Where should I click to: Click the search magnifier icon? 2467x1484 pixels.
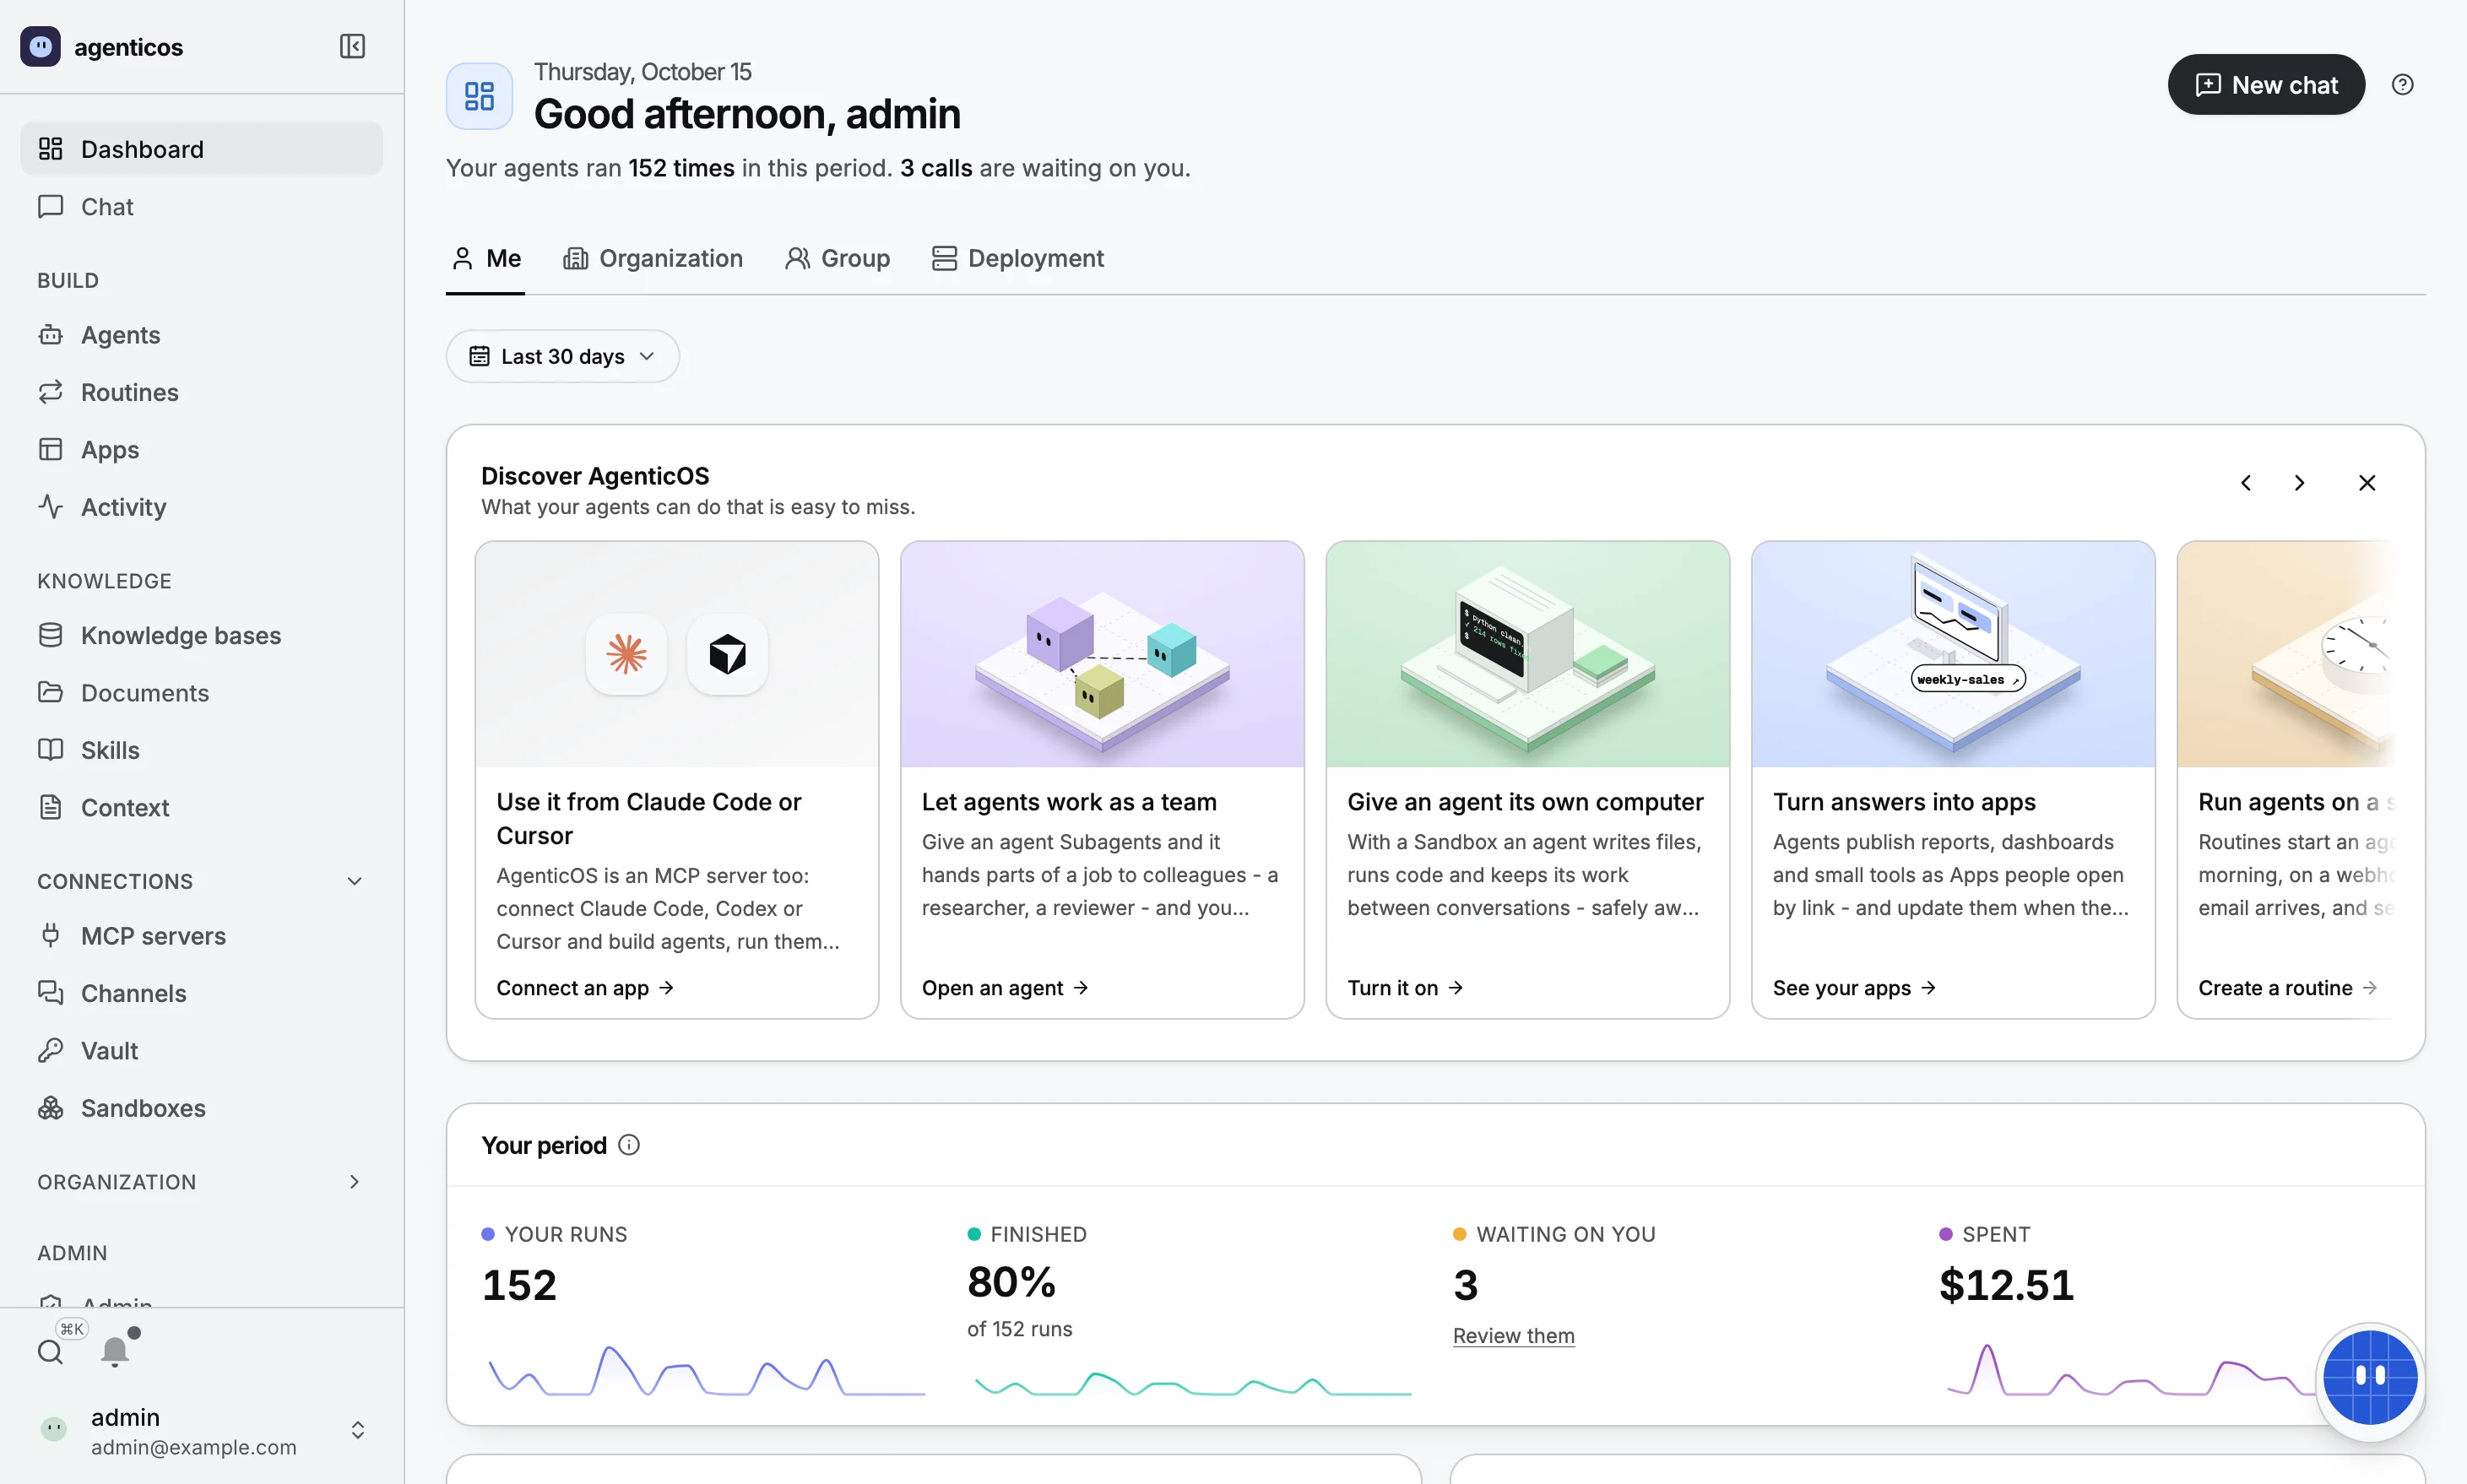pyautogui.click(x=50, y=1352)
